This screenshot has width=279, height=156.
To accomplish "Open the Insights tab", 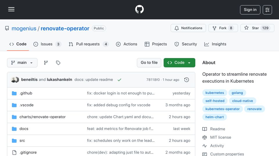I will tap(215, 44).
